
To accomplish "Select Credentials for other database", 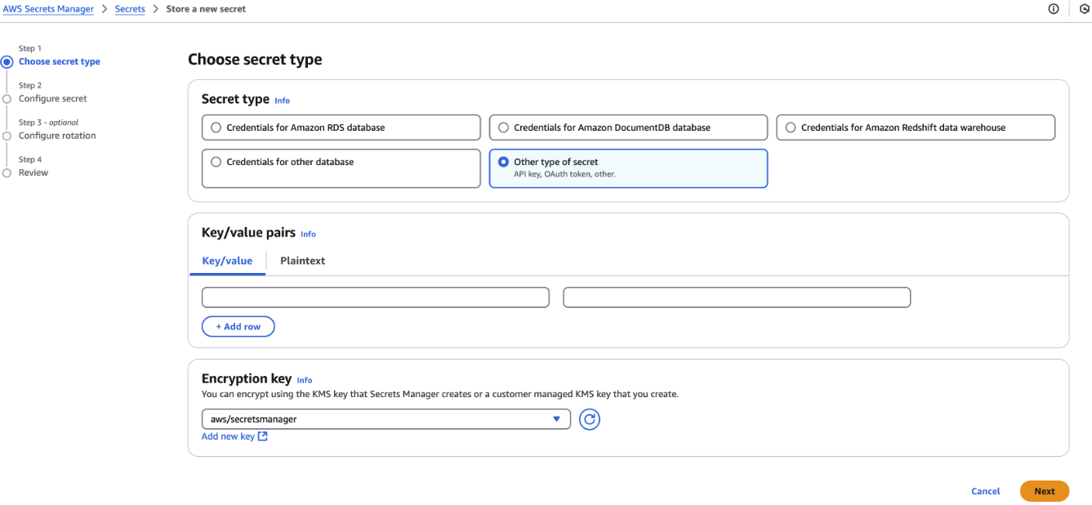I will click(341, 168).
